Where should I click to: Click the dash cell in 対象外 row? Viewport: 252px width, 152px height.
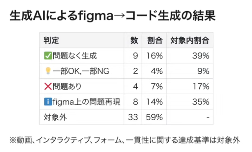click(208, 117)
